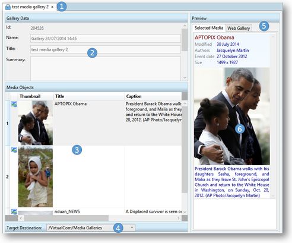Open the Target Destination dropdown
Viewport: 292px width, 243px height.
(132, 228)
